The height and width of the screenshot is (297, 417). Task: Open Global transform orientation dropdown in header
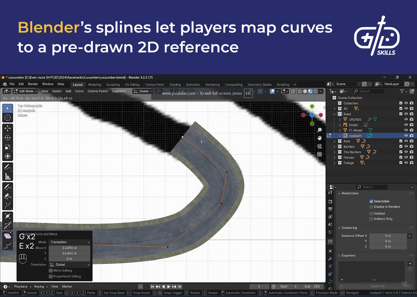click(143, 91)
